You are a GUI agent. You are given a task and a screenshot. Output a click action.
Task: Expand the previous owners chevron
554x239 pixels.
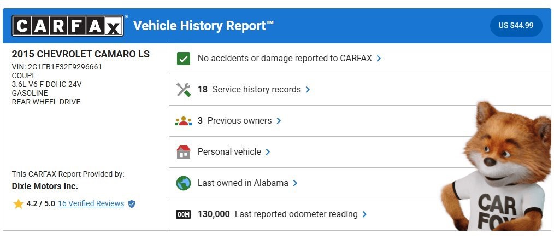[279, 121]
